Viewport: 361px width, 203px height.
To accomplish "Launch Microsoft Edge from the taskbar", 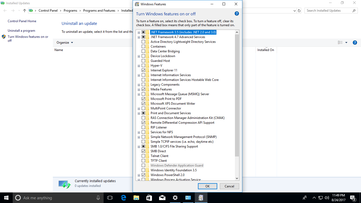I will click(123, 198).
